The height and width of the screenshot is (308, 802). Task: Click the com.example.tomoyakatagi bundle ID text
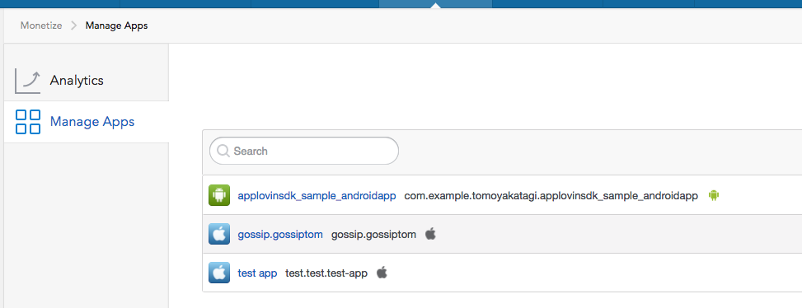[551, 196]
